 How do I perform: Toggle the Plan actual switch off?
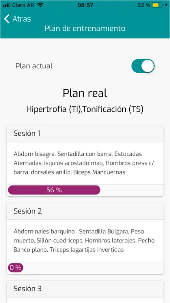(x=143, y=66)
